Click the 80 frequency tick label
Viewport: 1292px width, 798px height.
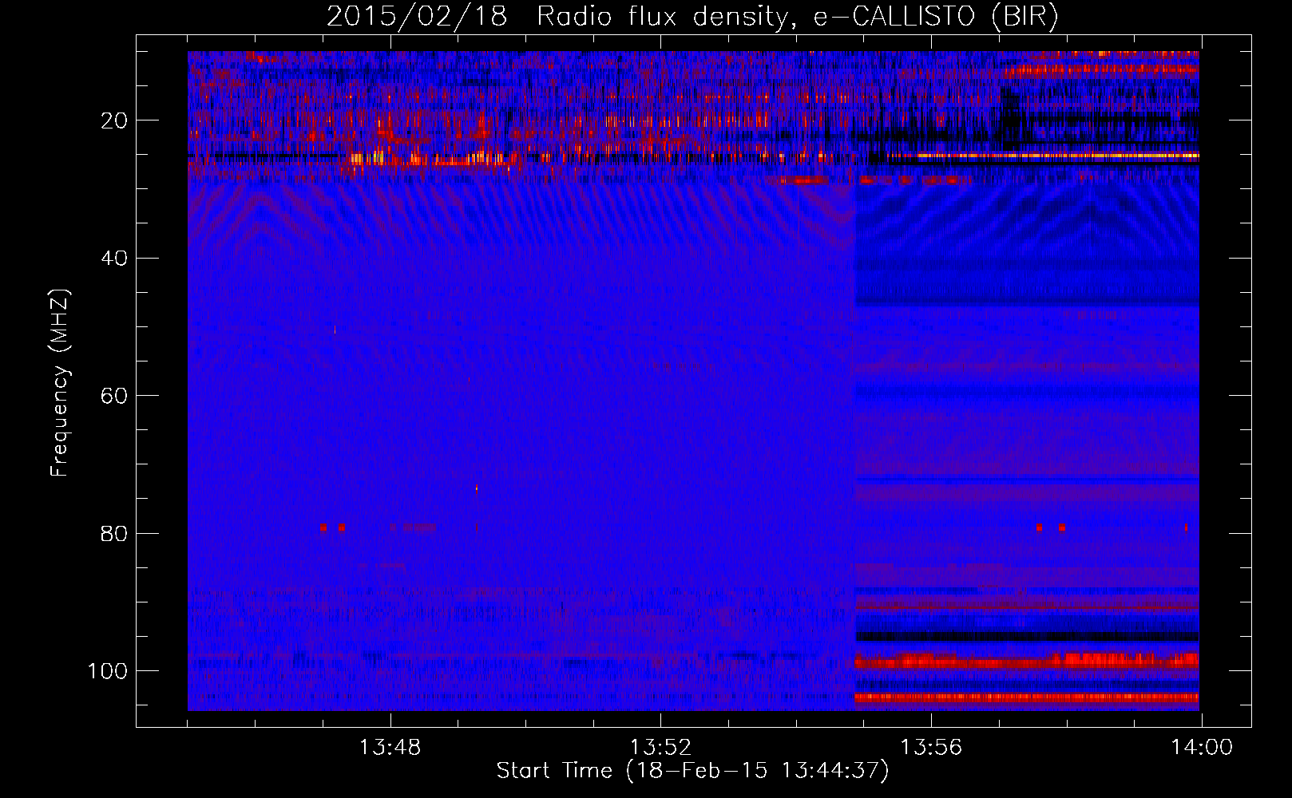114,534
